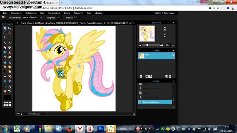Viewport: 237px width, 133px height.
Task: Open layer settings button in Layers panel
Action: click(x=141, y=76)
